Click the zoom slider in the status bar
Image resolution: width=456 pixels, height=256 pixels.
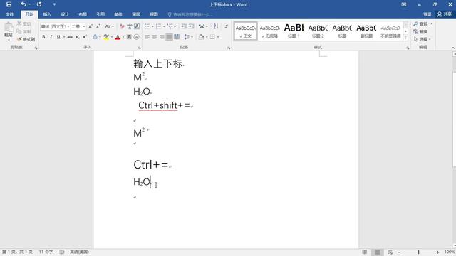[x=418, y=252]
